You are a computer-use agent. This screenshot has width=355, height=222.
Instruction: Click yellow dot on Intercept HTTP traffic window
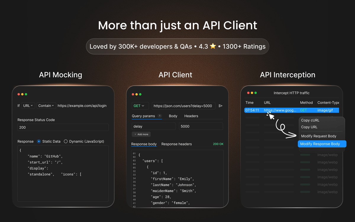click(252, 93)
